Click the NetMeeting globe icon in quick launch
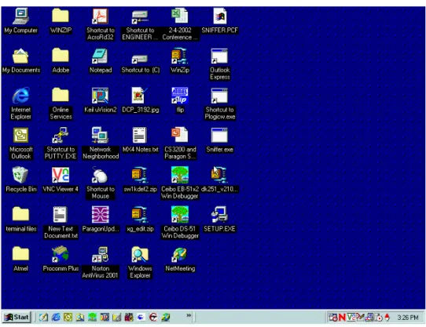426x327 pixels. [166, 317]
